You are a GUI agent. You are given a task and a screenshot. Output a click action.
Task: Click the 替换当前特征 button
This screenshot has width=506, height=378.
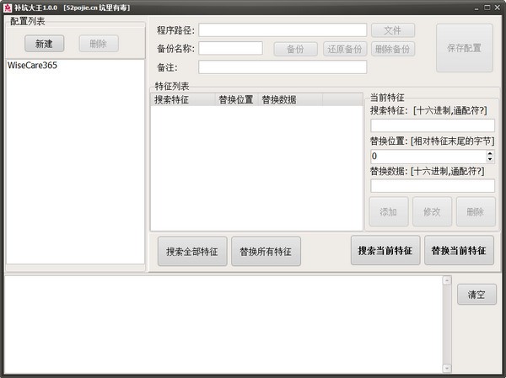click(459, 250)
